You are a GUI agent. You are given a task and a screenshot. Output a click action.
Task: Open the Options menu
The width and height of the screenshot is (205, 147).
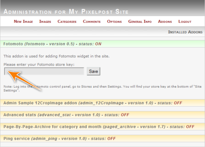click(114, 21)
